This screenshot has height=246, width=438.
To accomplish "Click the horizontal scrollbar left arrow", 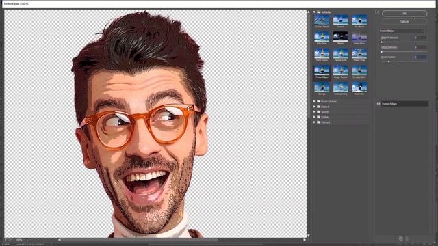I will click(60, 240).
